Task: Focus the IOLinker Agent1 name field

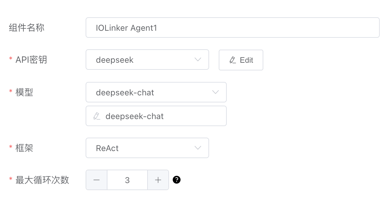Action: [x=232, y=28]
